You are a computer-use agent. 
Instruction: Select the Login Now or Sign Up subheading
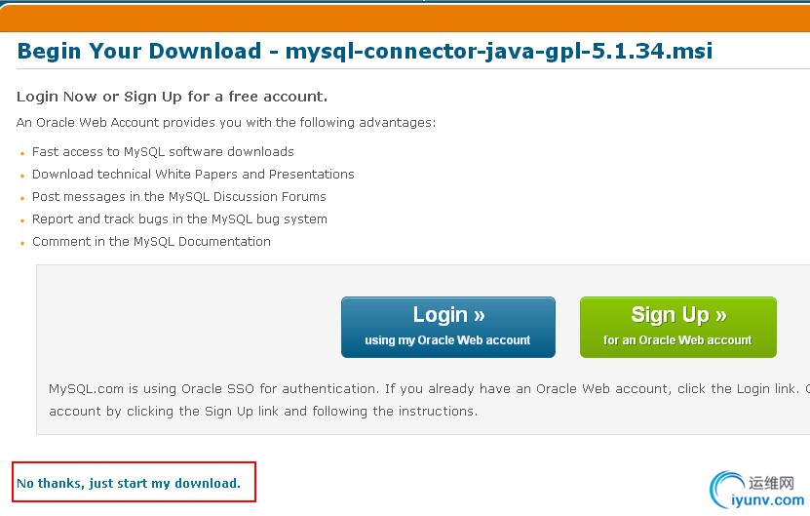[x=172, y=97]
